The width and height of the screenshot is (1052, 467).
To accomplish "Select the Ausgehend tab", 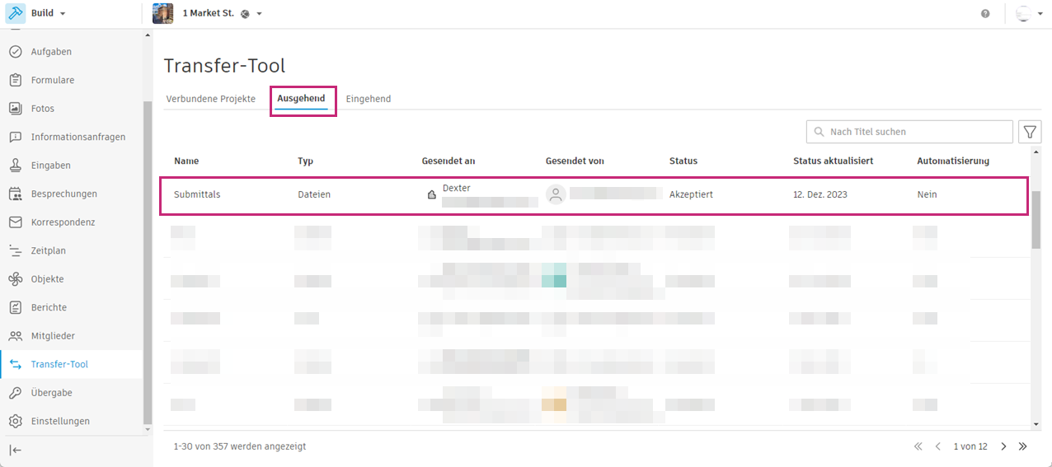I will click(x=301, y=99).
